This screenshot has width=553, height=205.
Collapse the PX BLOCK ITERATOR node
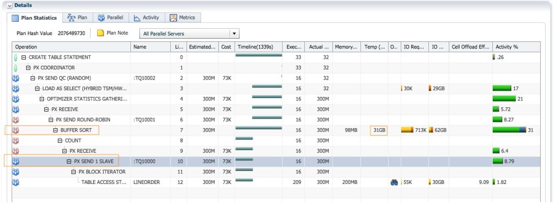point(73,172)
